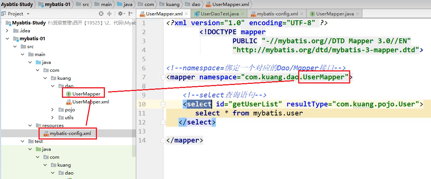Click Myabtis-Study in the breadcrumb bar
The image size is (431, 179).
coord(17,5)
